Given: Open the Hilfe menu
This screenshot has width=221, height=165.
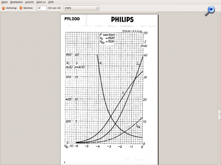Looking at the screenshot, I should pyautogui.click(x=51, y=2).
